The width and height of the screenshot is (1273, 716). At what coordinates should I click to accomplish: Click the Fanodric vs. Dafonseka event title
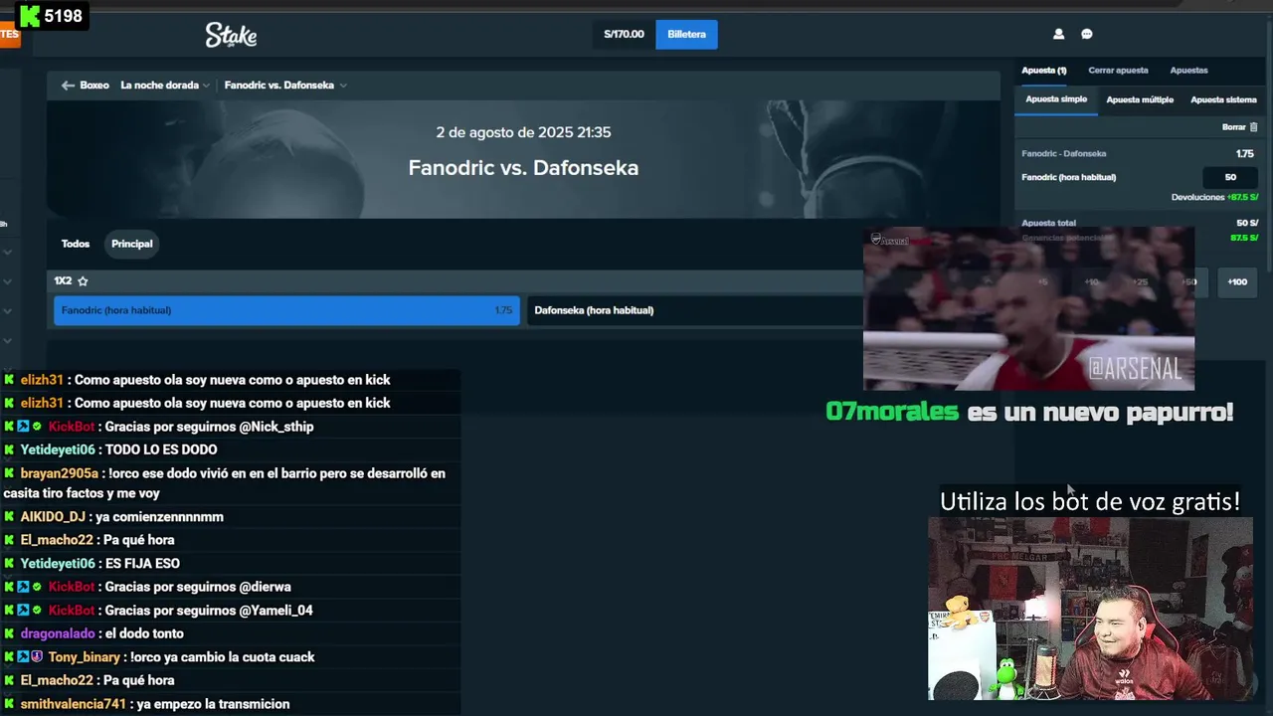click(523, 168)
